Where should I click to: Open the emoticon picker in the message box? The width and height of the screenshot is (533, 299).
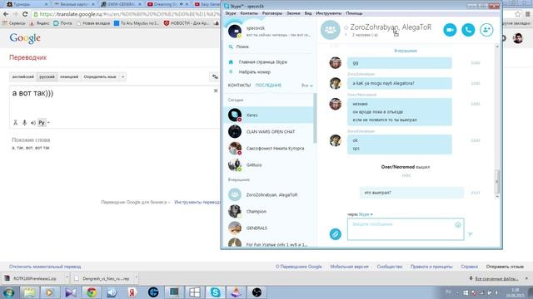pos(458,225)
